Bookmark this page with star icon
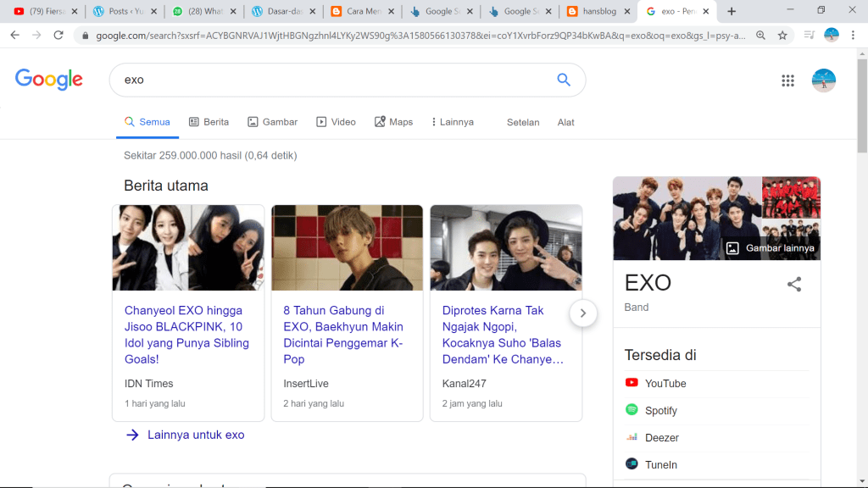Screen dimensions: 868x488 782,36
